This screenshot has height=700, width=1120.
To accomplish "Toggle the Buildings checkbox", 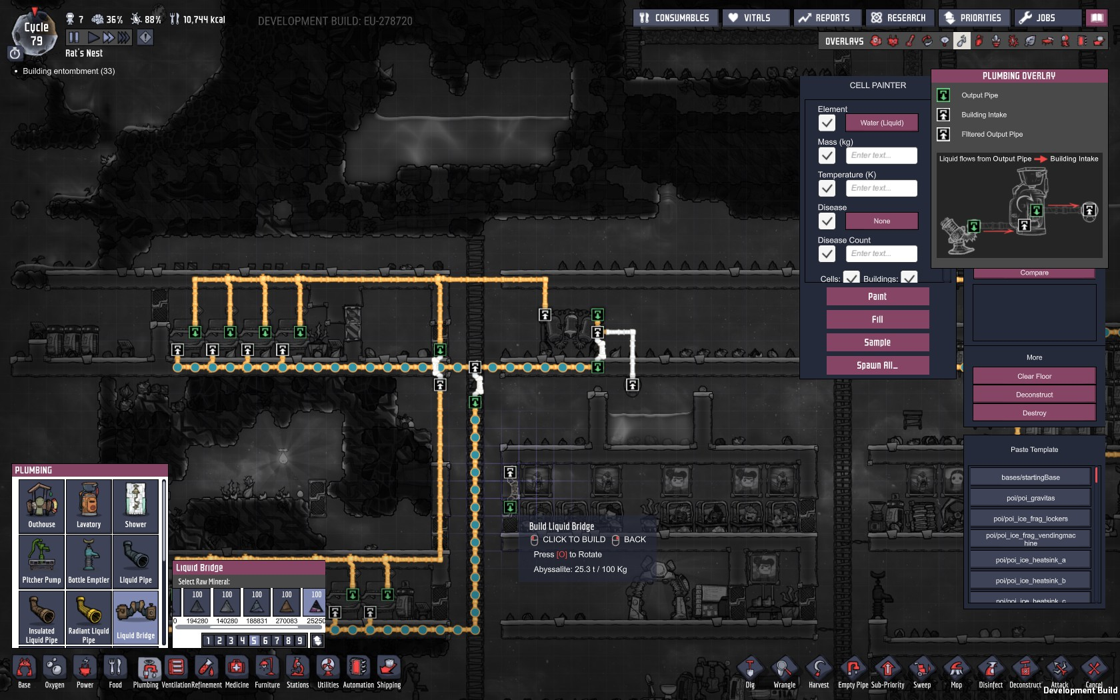I will point(909,277).
